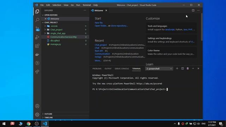The image size is (226, 127).
Task: Open the File menu
Action: [x=42, y=5]
